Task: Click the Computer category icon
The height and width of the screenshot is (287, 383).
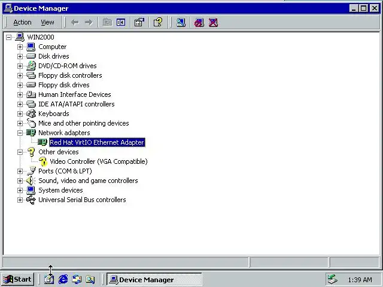Action: [31, 47]
